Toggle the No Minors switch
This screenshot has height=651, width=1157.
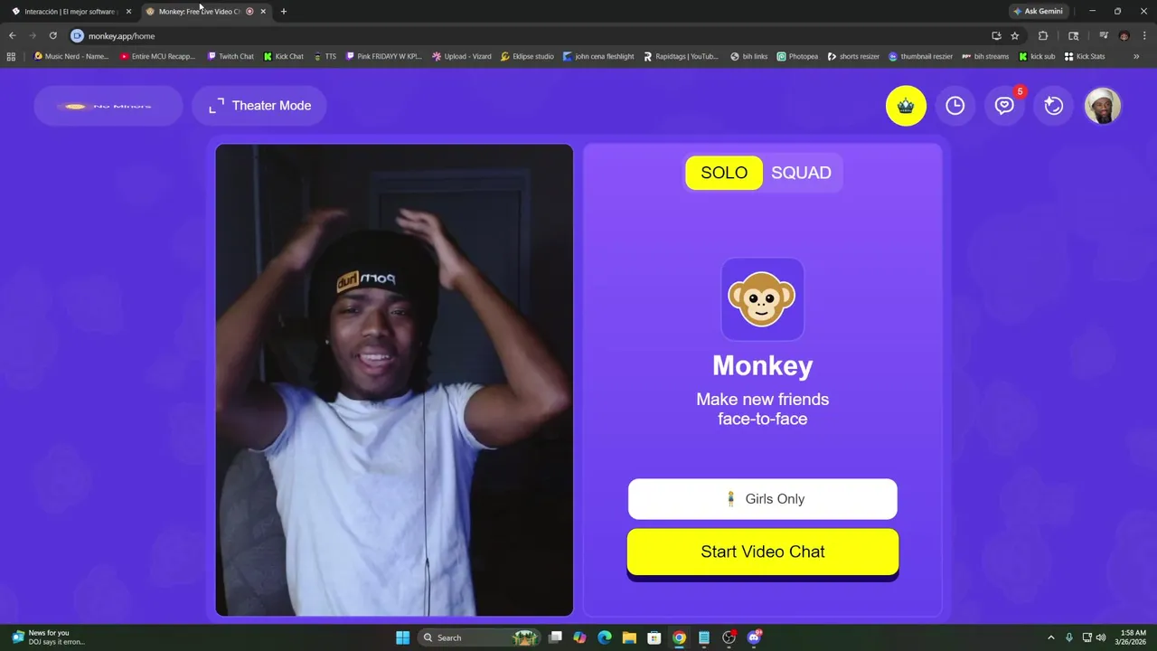coord(108,106)
